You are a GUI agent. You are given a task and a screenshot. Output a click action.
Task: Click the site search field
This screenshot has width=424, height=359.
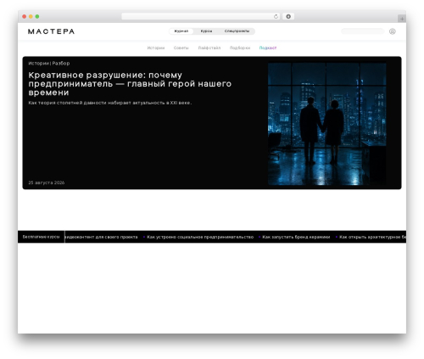tap(363, 31)
